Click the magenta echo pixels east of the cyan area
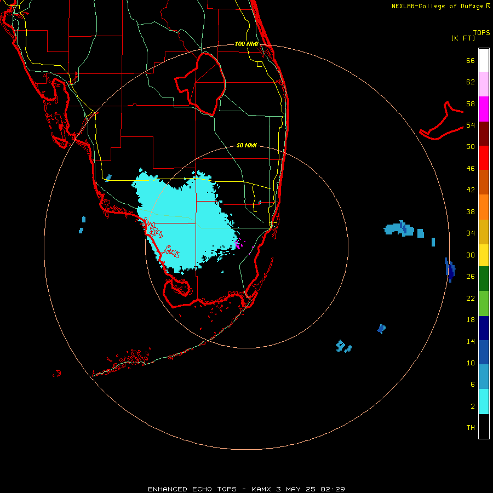The height and width of the screenshot is (493, 493). 239,243
